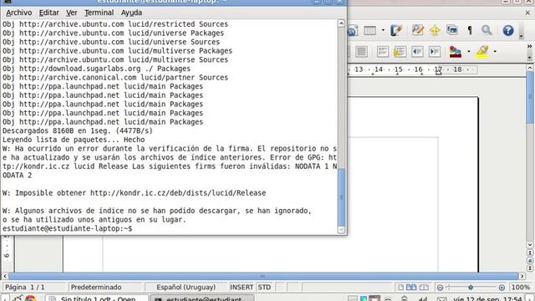The width and height of the screenshot is (535, 301).
Task: Switch to Sin título 1.odt taskbar button
Action: coord(97,298)
